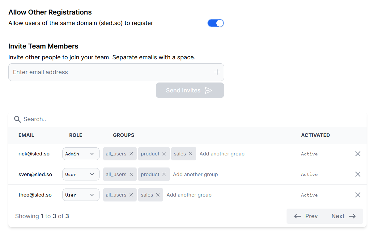Disable same-domain registration toggle

[x=215, y=23]
